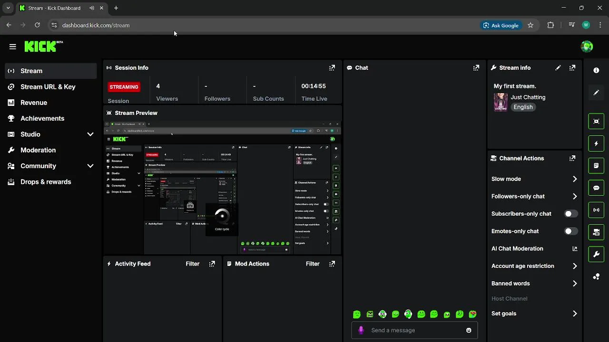Image resolution: width=609 pixels, height=342 pixels.
Task: Click the info icon in right sidebar
Action: [596, 70]
